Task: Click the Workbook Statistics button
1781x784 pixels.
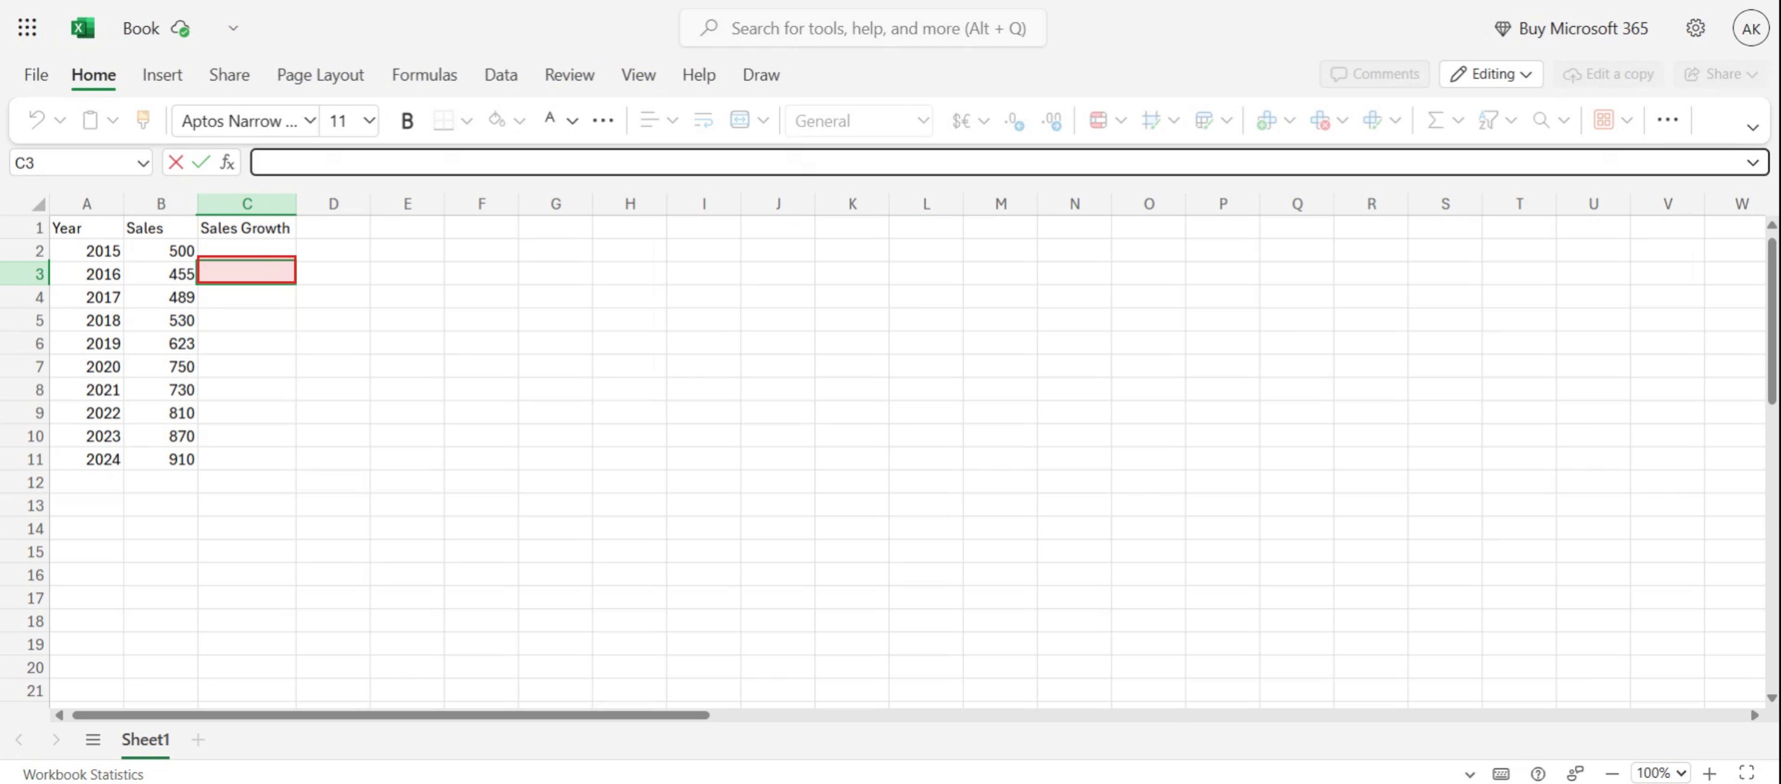Action: 83,773
